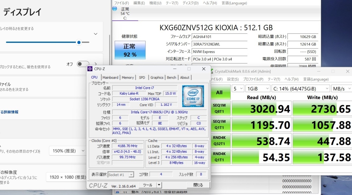Screen dimensions: 352x195
Task: Click the ツール button in CPU-Z
Action: pos(148,185)
